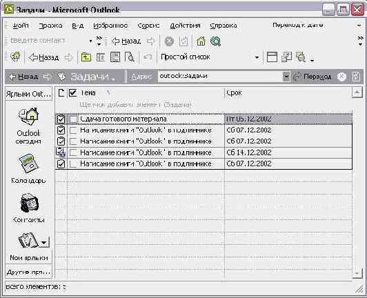Click the Всего элементов status text
Viewport: 367px width, 298px height.
36,286
